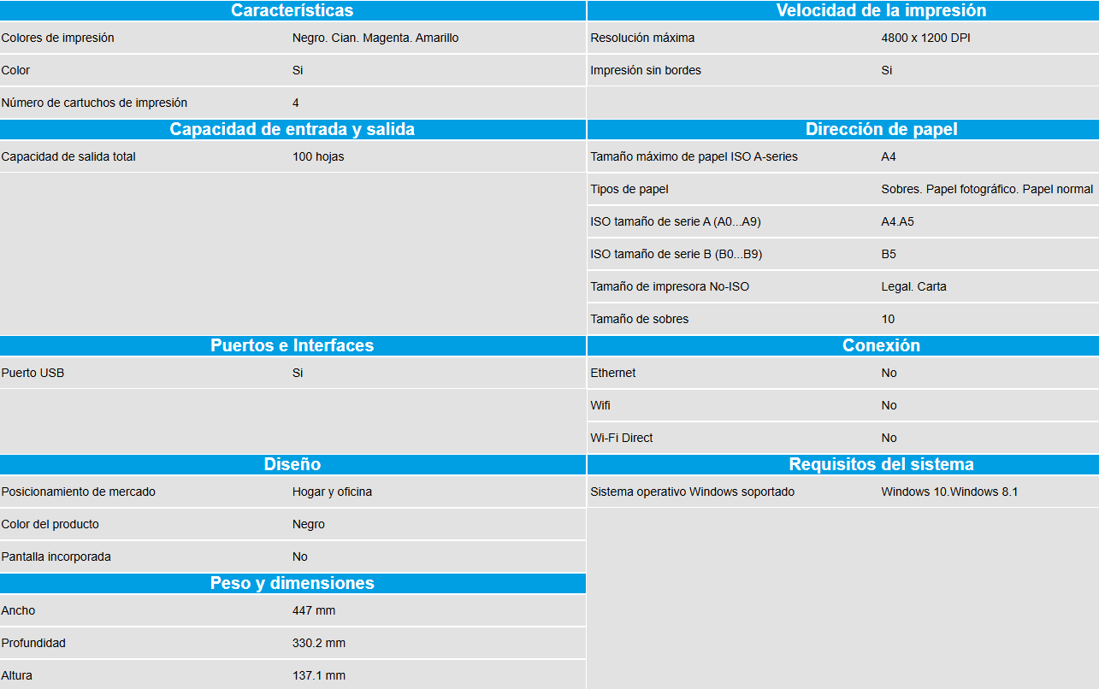Image resolution: width=1099 pixels, height=689 pixels.
Task: Select the Requisitos del sistema header
Action: pos(881,464)
